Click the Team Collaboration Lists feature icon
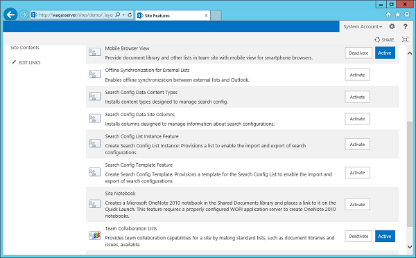Screen dimensions: 416x258 pos(94,235)
